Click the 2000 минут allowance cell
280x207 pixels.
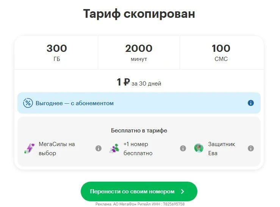pos(139,53)
